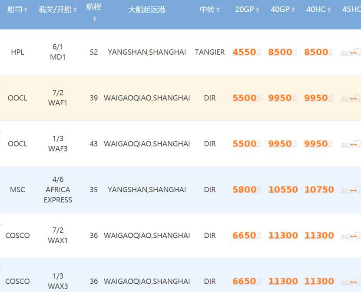Click the 10550 price for 40GP
The height and width of the screenshot is (292, 361).
[x=283, y=190]
